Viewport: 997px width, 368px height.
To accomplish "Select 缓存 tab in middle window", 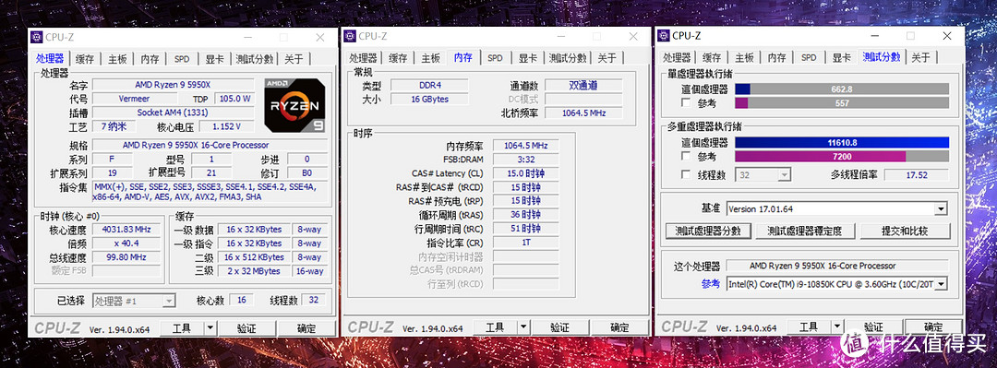I will 398,58.
